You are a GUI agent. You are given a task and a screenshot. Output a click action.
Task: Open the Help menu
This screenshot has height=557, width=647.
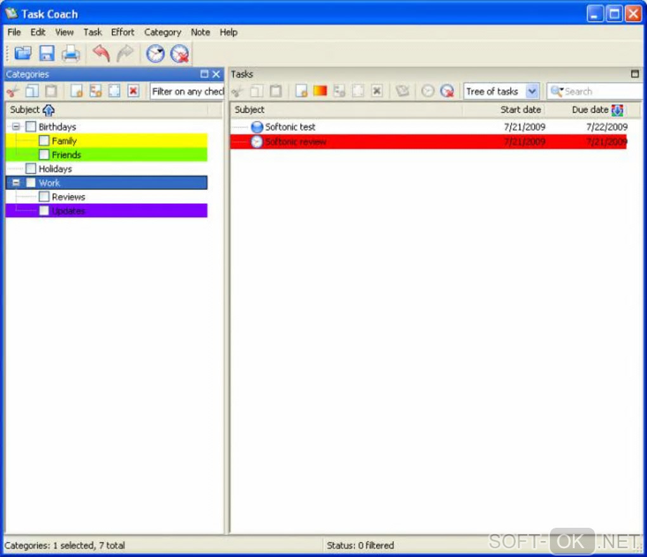click(x=228, y=32)
